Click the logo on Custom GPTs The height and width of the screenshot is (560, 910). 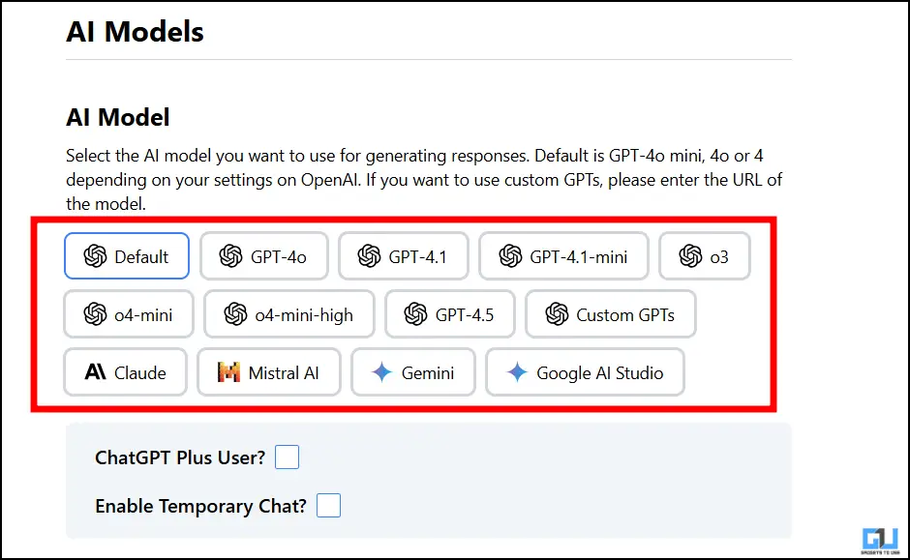(x=557, y=314)
